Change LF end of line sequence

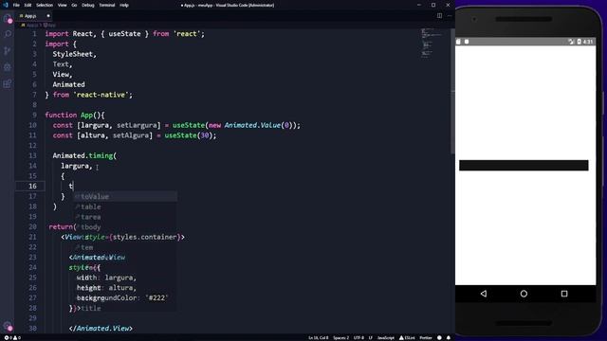tap(371, 337)
